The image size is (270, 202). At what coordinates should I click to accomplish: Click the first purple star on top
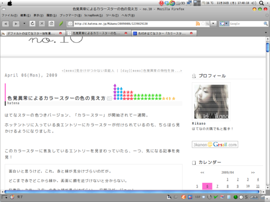pyautogui.click(x=115, y=85)
